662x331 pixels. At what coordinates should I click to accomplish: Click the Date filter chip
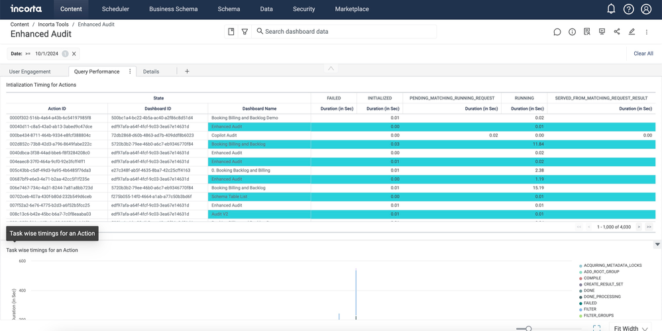tap(43, 54)
